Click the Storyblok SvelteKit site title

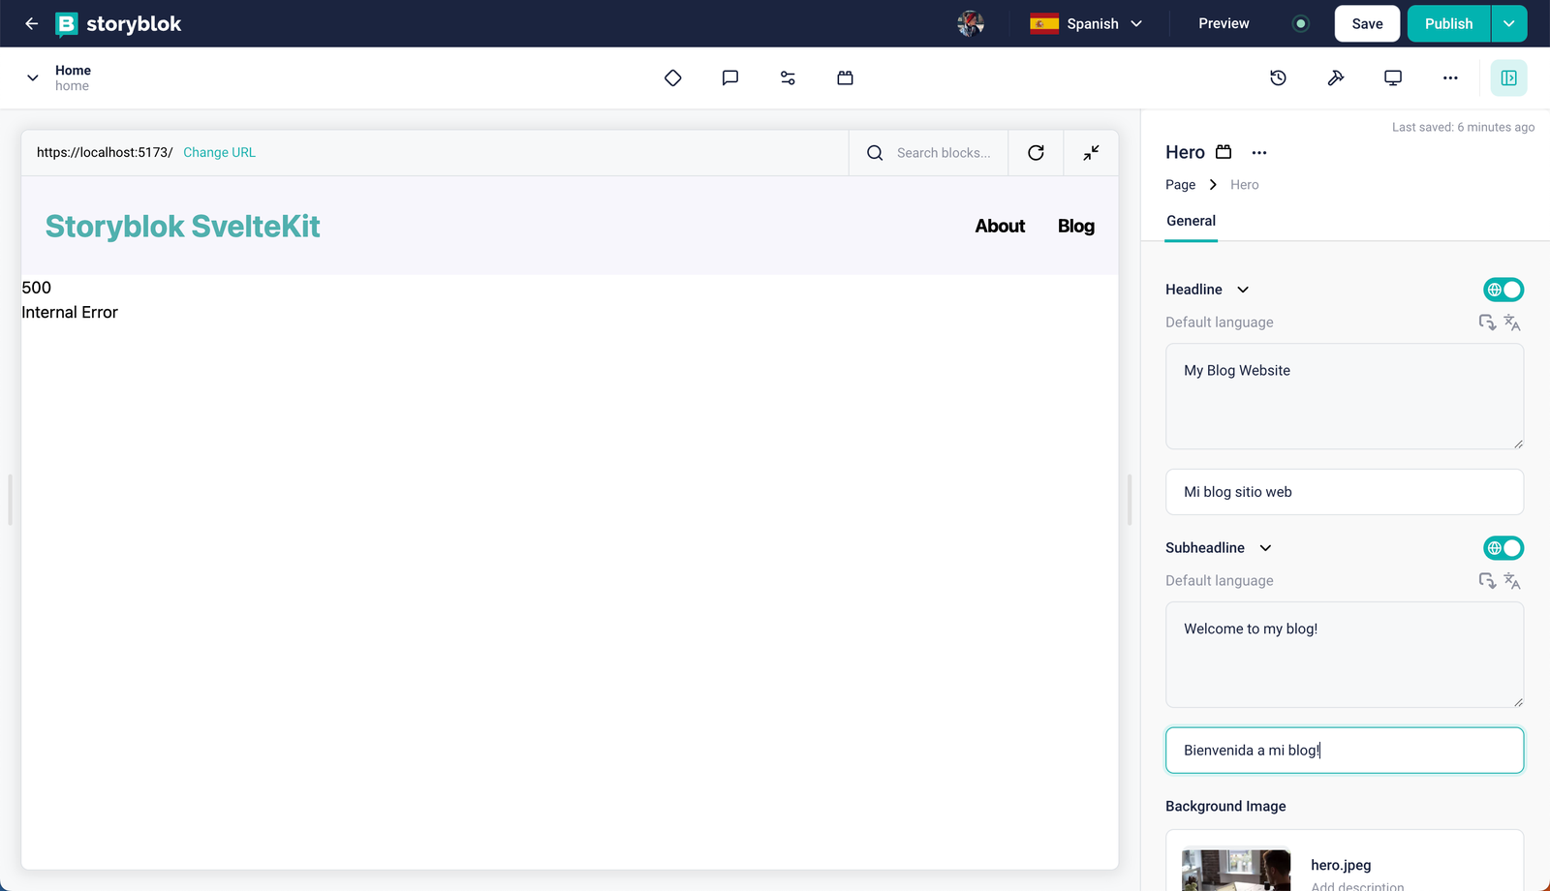[x=183, y=226]
